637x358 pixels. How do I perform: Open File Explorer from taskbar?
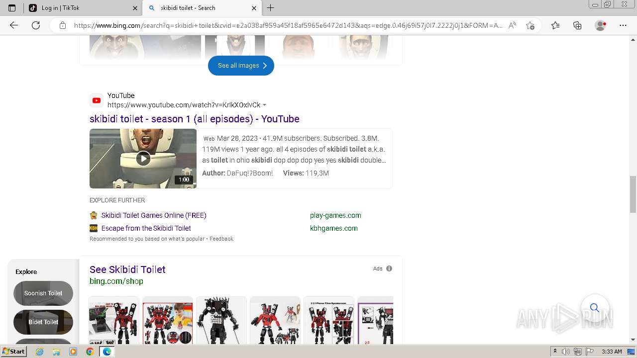pyautogui.click(x=56, y=352)
